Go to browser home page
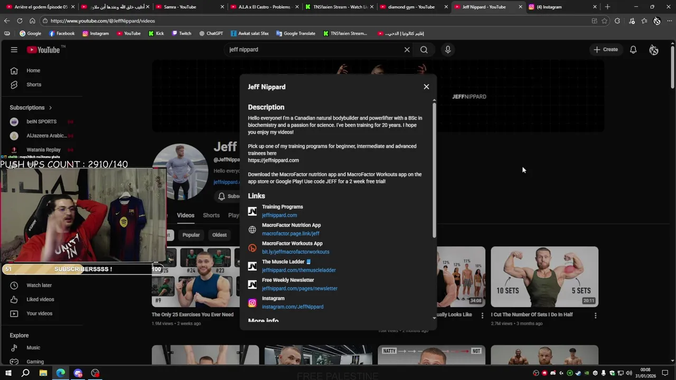This screenshot has height=380, width=676. 32,21
